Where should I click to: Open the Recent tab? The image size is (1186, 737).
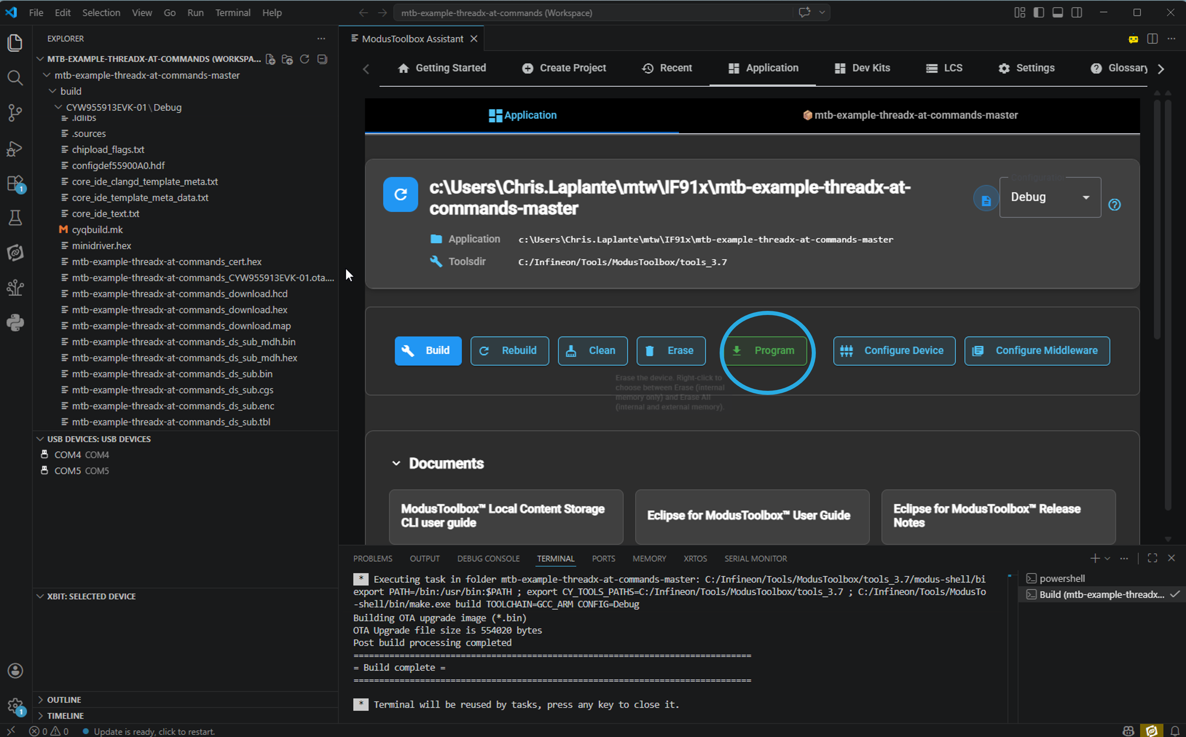(x=667, y=68)
